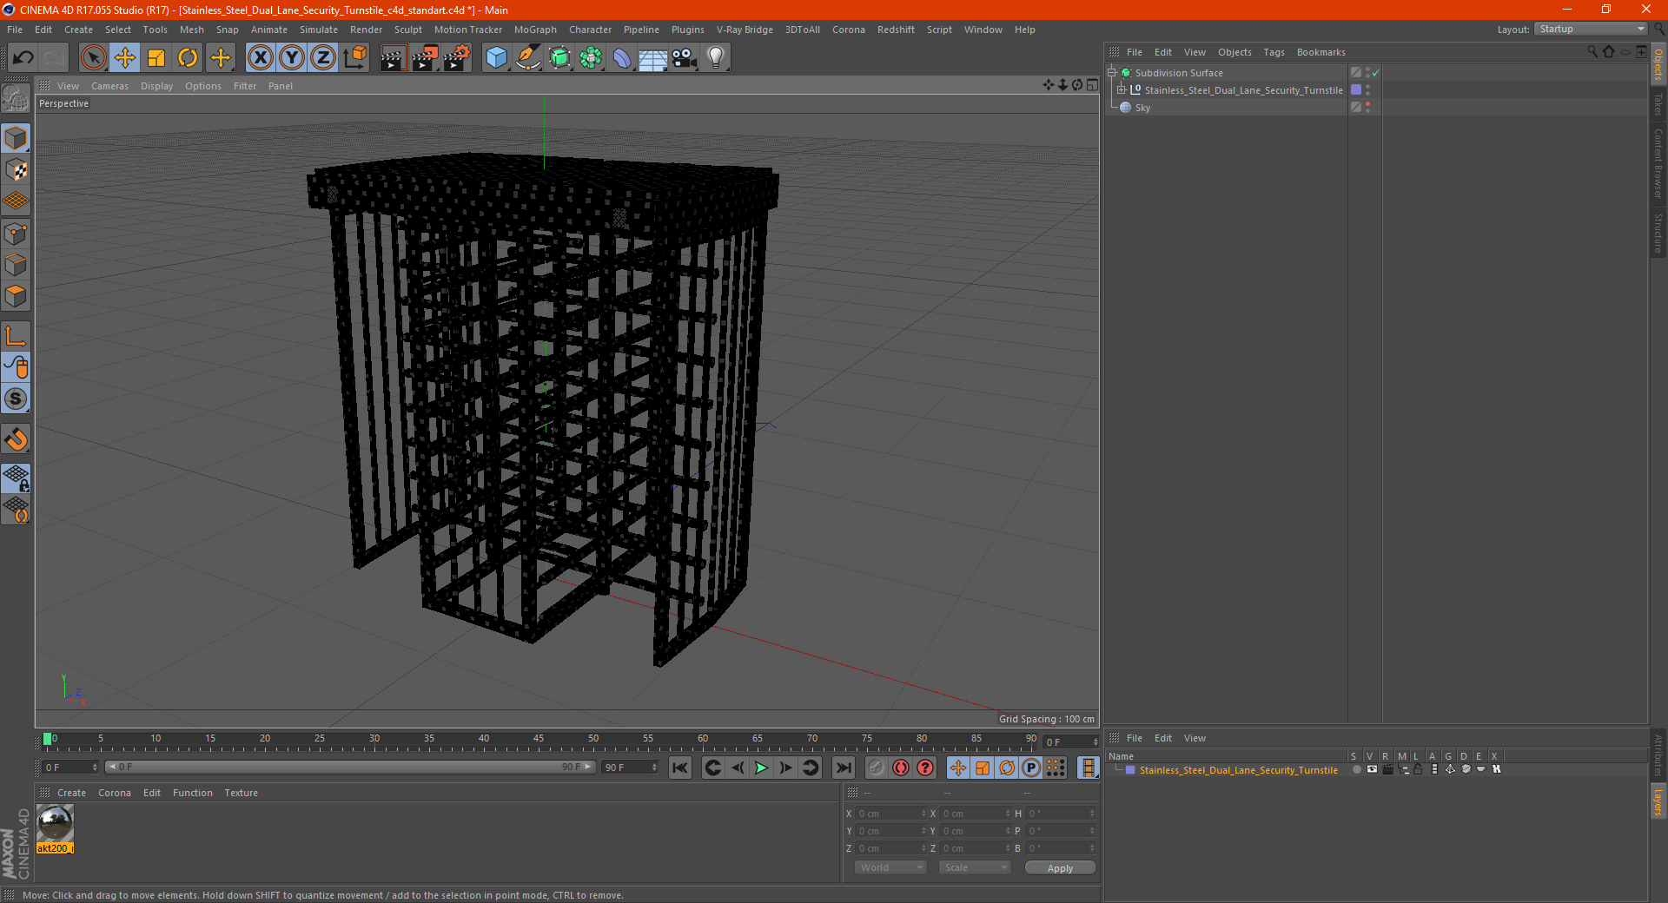
Task: Toggle the Sky object visibility dots
Action: [1368, 107]
